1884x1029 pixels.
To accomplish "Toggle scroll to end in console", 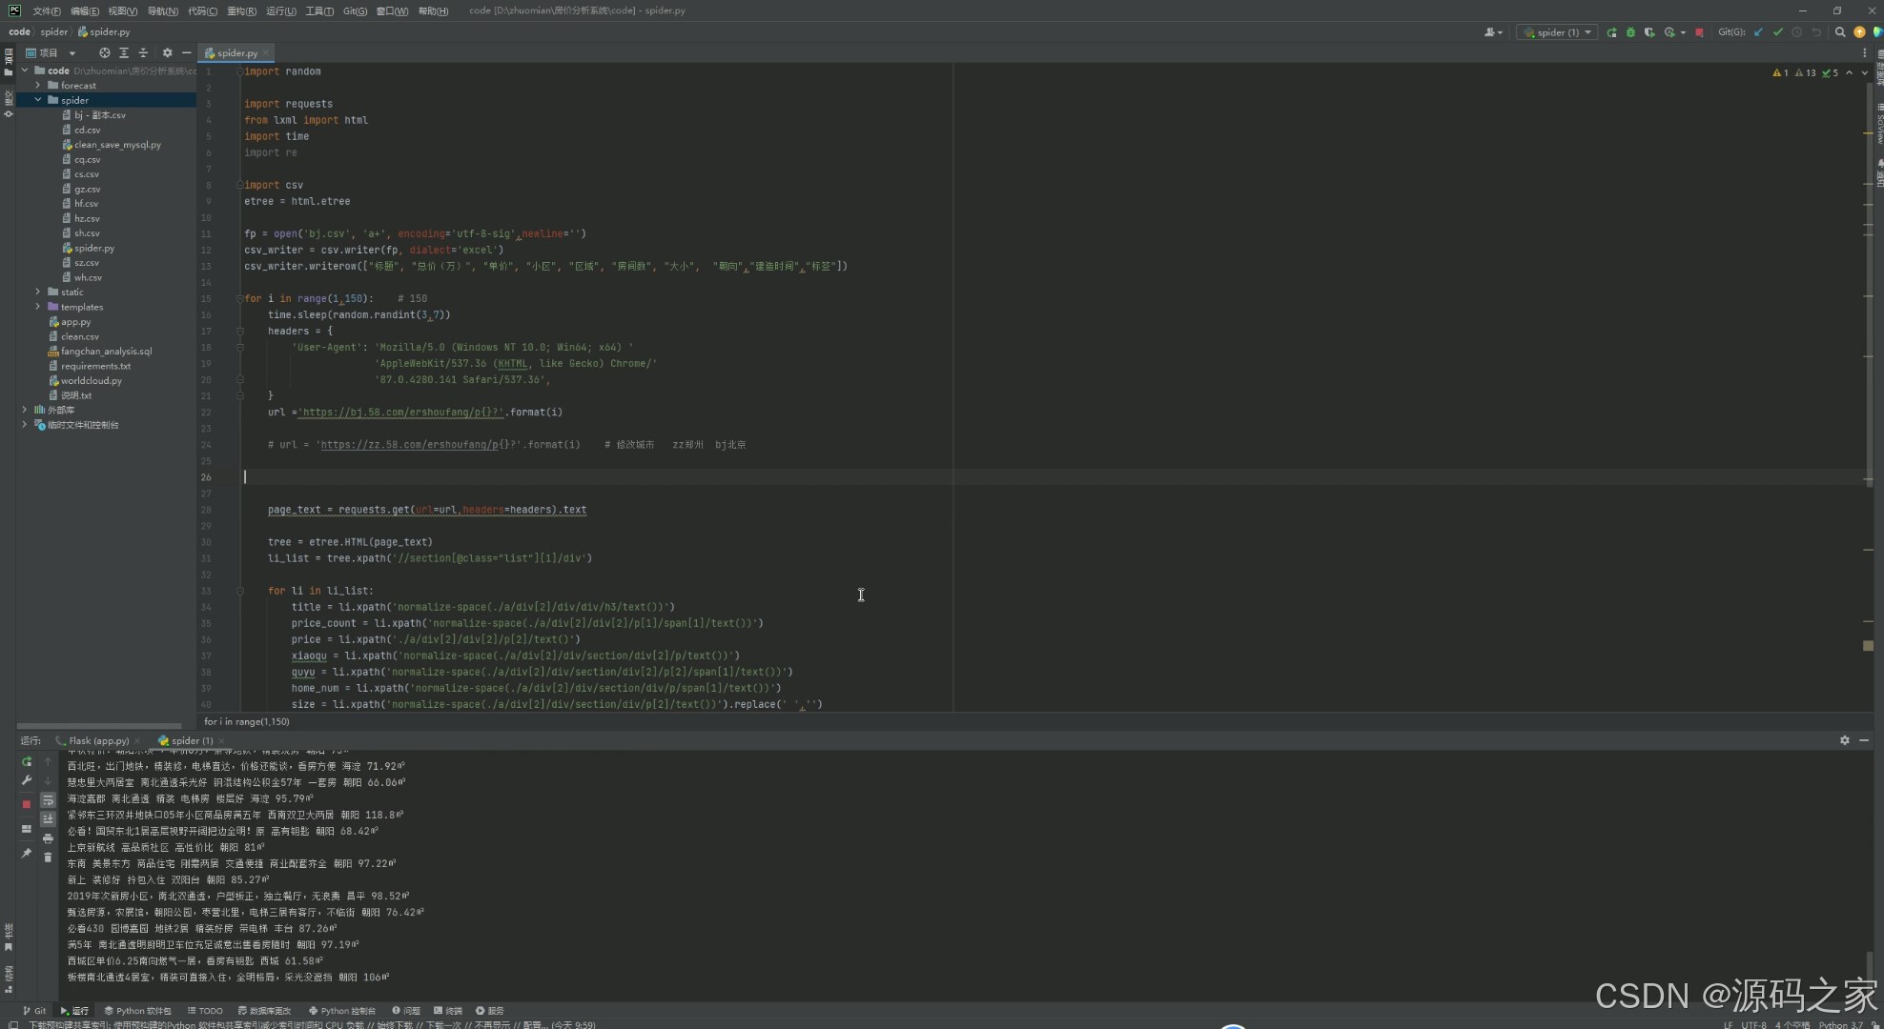I will pos(48,819).
